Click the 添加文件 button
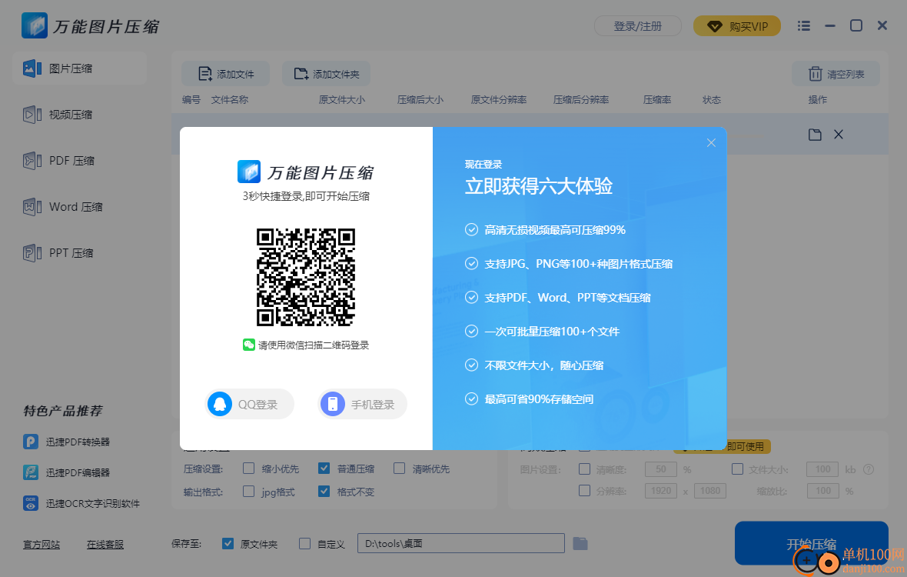Image resolution: width=907 pixels, height=577 pixels. pos(225,74)
